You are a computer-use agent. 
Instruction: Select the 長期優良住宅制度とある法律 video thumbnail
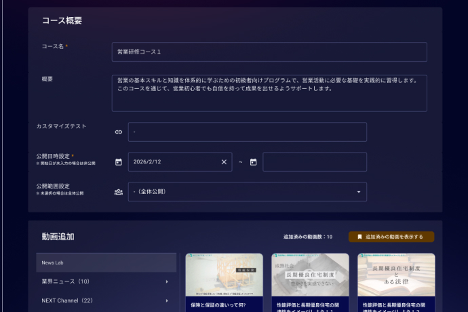click(396, 275)
